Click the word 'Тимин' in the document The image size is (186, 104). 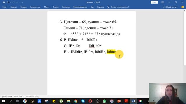coord(69,28)
